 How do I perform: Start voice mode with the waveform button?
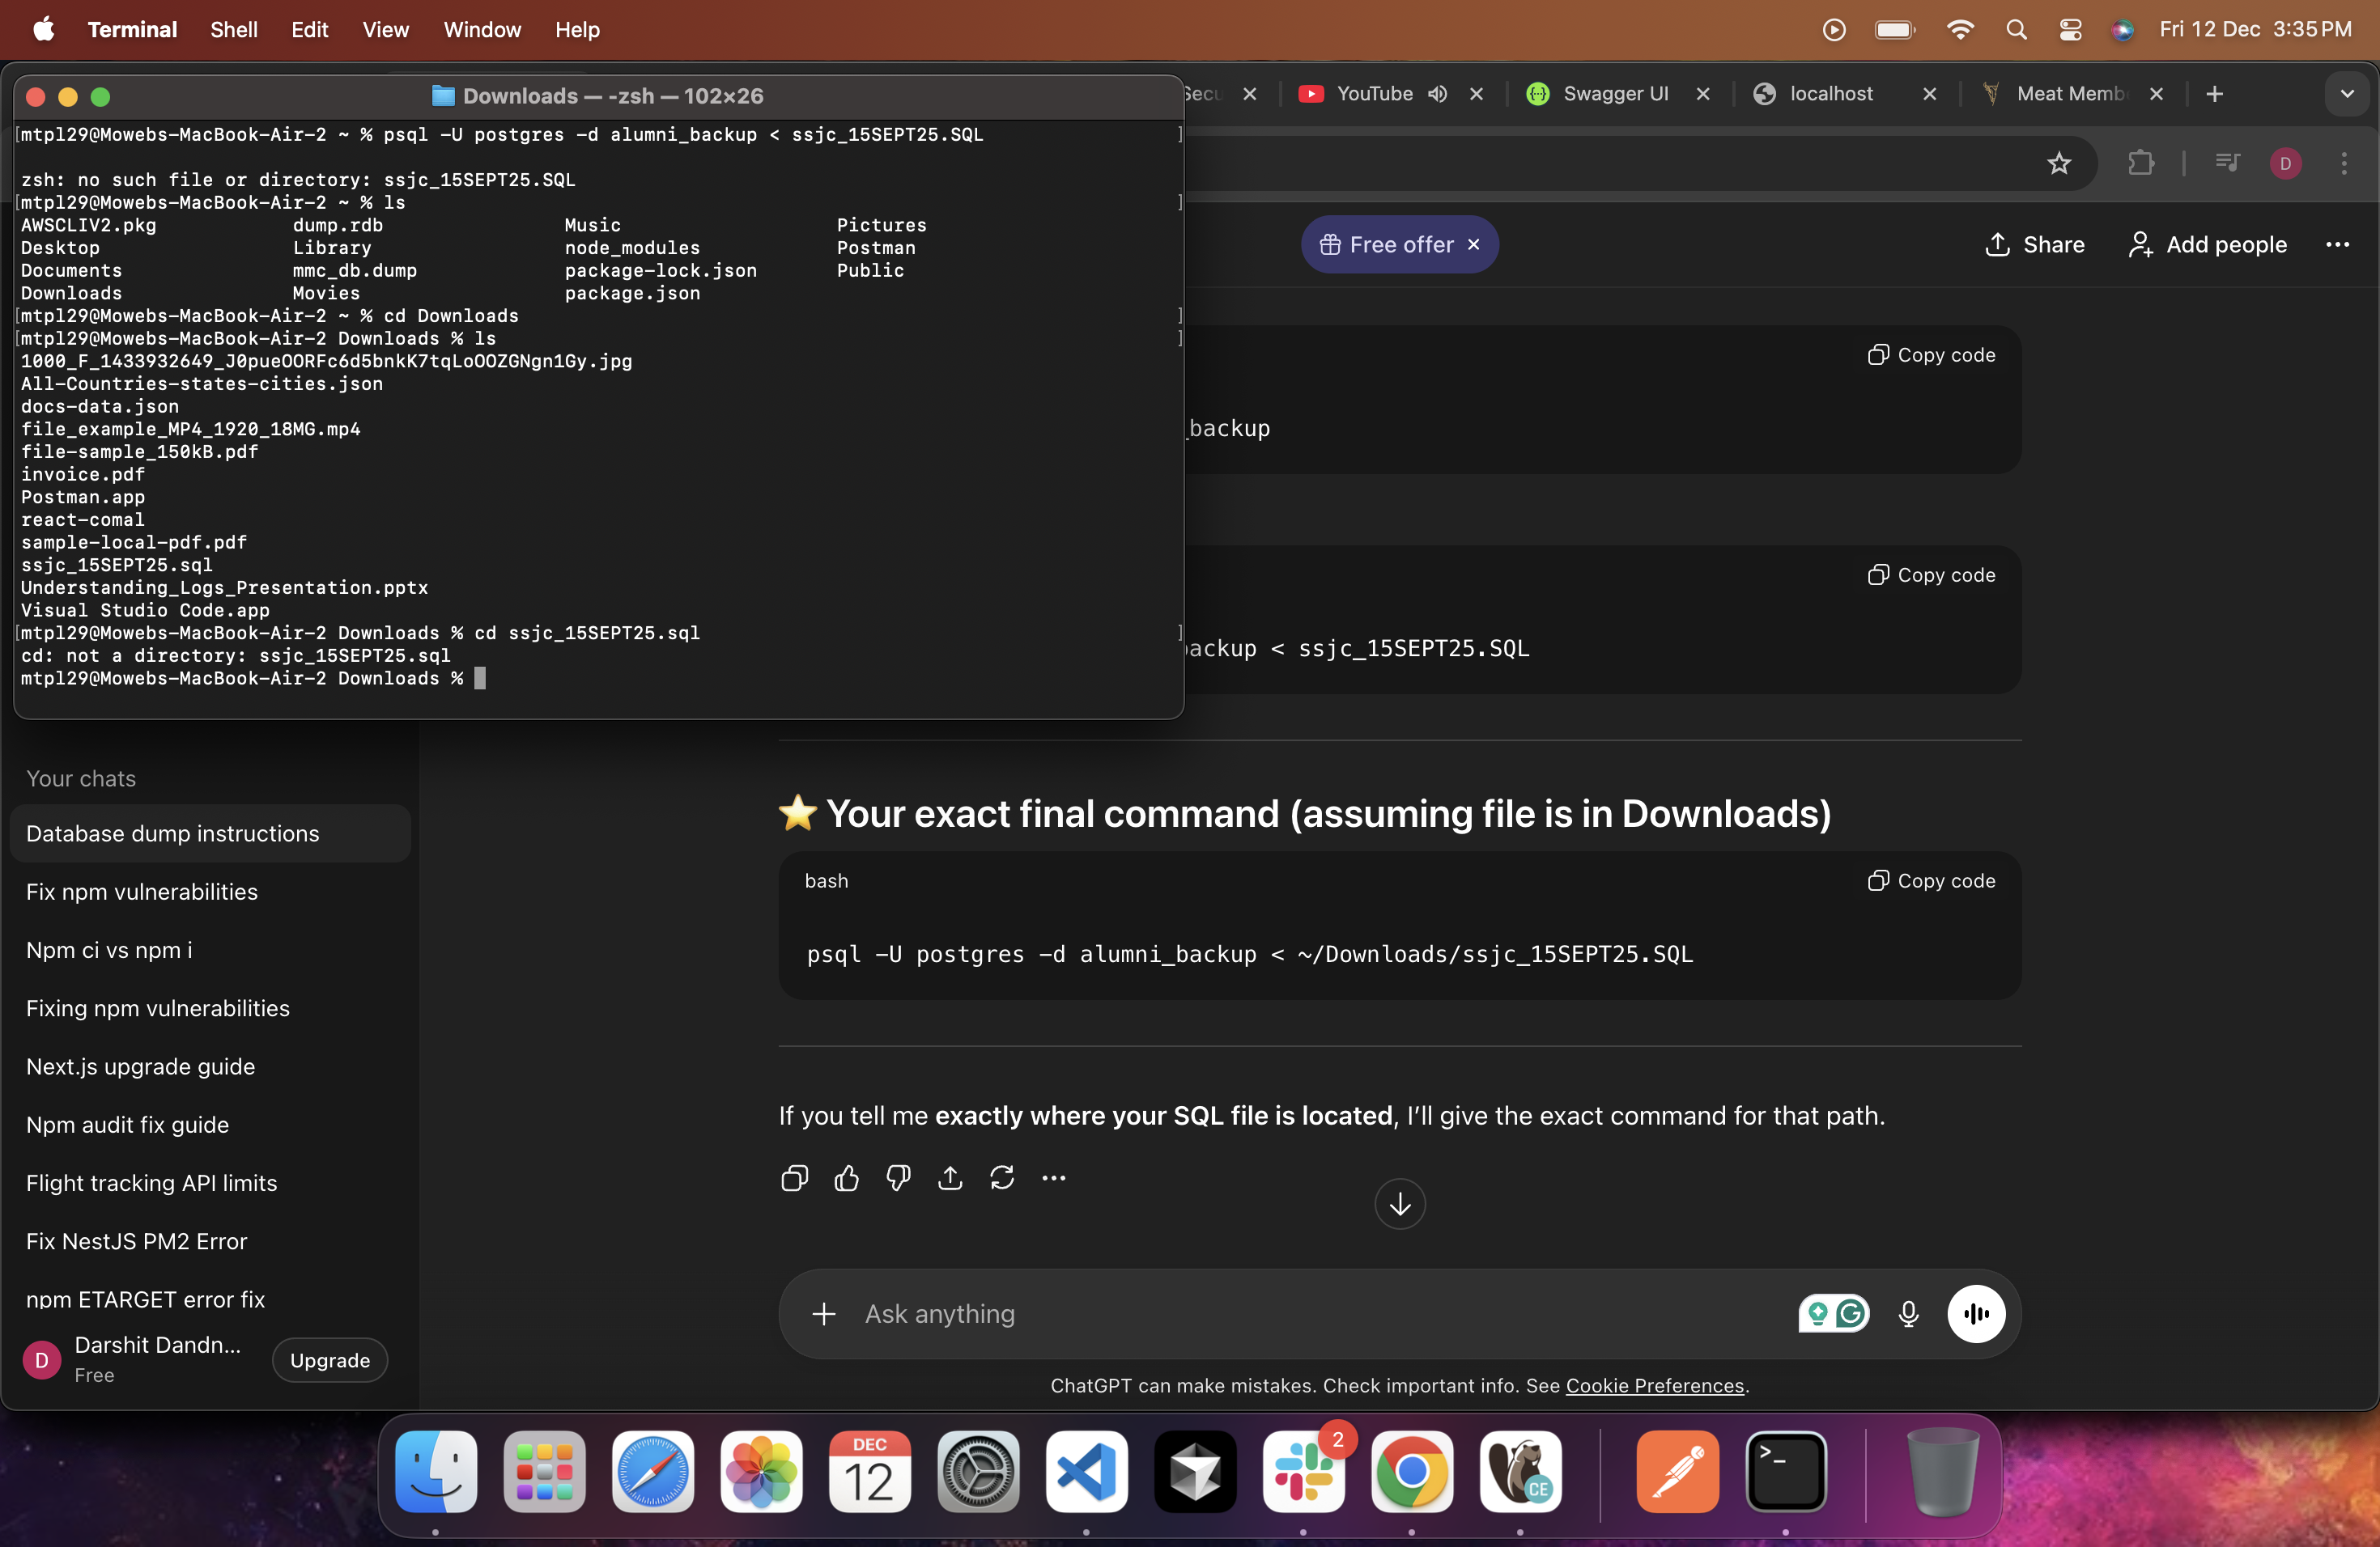1975,1313
